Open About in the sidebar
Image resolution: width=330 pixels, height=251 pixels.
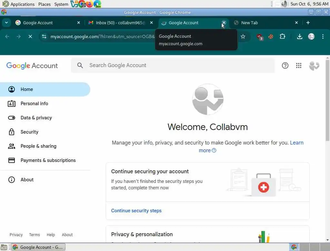[x=45, y=180]
